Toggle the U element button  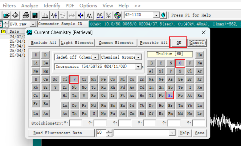[94, 114]
